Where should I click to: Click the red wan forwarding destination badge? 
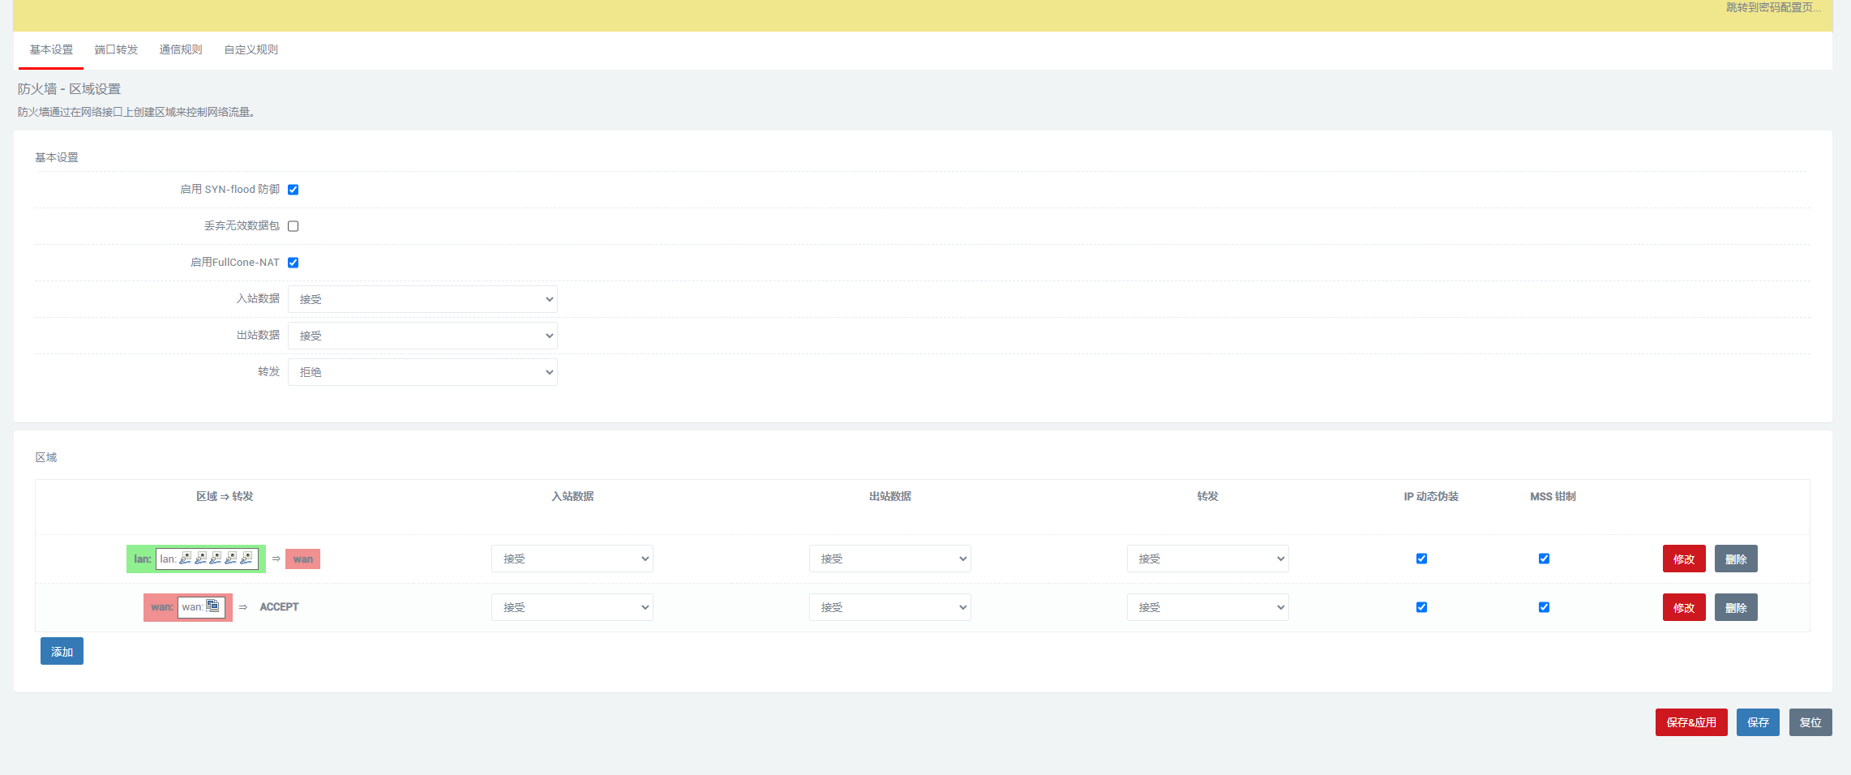pyautogui.click(x=302, y=559)
